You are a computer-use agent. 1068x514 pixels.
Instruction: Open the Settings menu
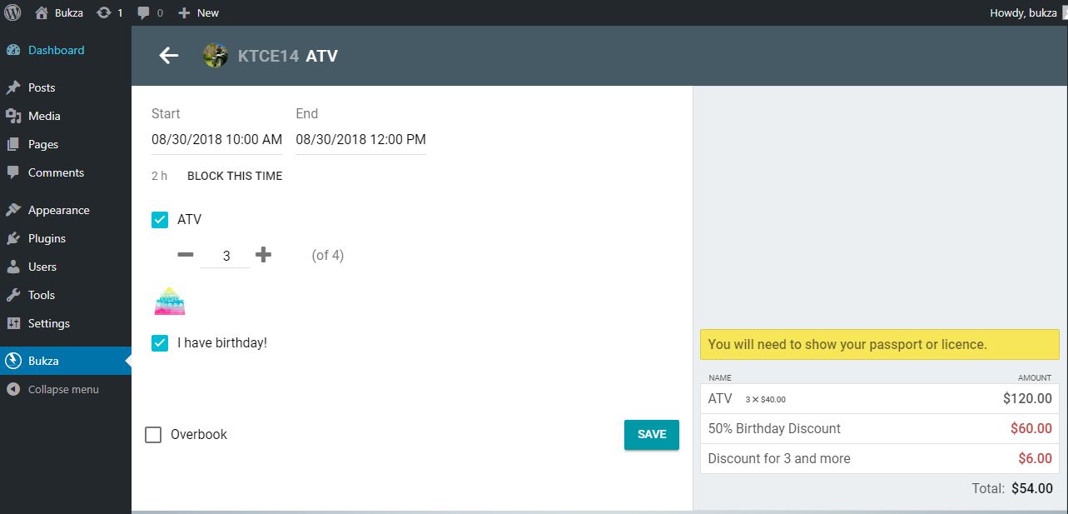pos(65,323)
